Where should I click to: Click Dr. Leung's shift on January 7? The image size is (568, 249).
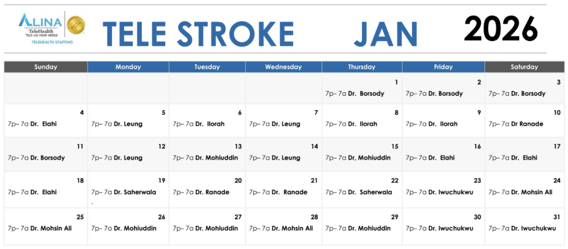(x=275, y=124)
